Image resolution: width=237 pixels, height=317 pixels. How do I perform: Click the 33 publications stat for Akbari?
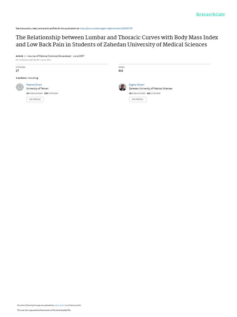coord(137,93)
